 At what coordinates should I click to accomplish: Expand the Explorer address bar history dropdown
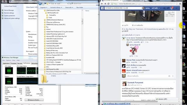(x=68, y=4)
